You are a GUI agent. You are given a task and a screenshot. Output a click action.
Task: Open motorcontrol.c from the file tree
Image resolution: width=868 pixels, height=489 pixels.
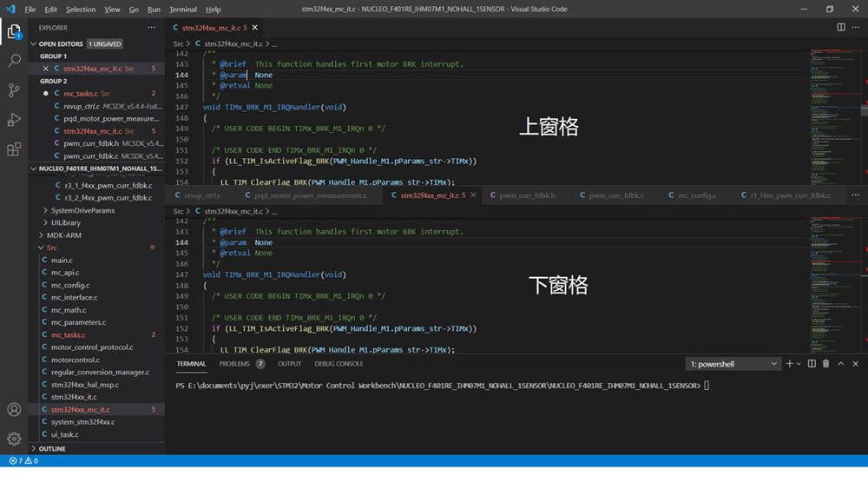76,360
